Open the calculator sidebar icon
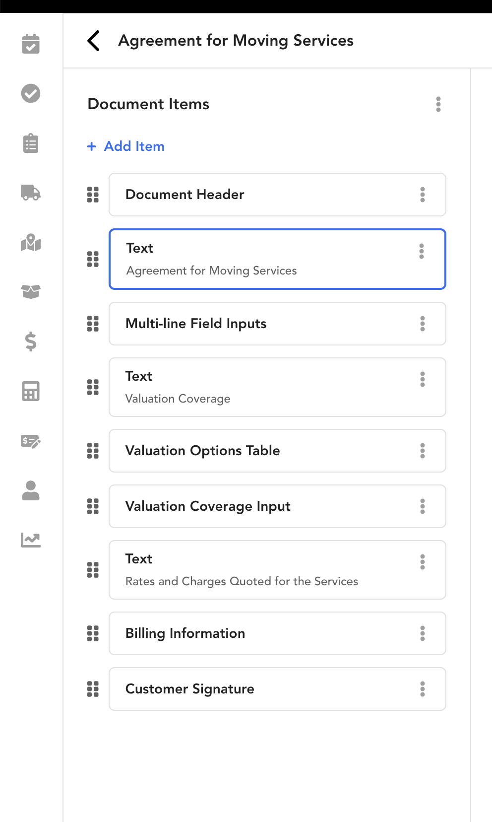 [x=31, y=391]
